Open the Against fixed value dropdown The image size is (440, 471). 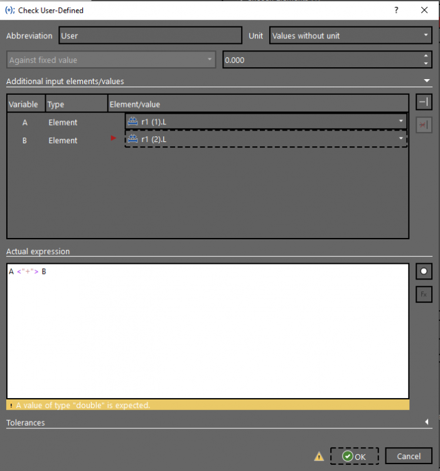111,60
